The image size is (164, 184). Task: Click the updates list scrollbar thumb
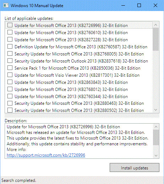pyautogui.click(x=156, y=39)
